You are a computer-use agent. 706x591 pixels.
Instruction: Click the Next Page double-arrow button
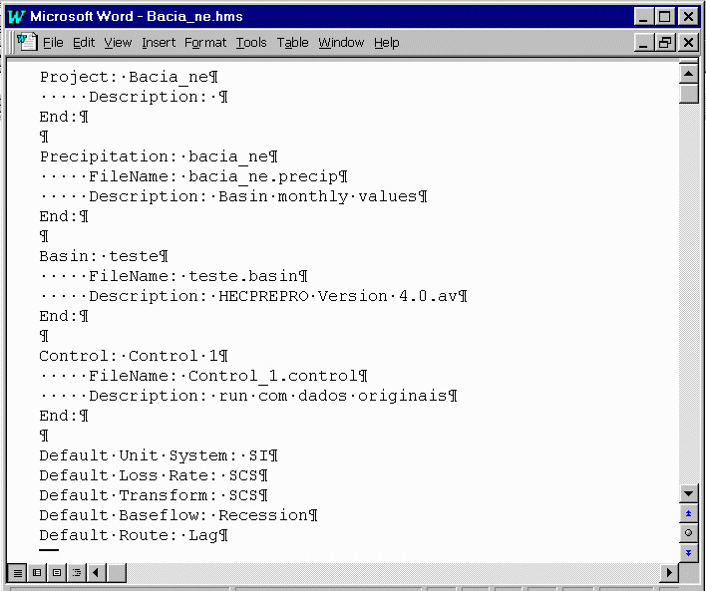point(688,553)
